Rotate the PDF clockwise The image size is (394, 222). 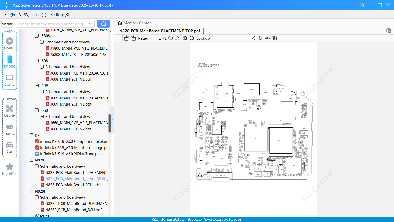133,38
